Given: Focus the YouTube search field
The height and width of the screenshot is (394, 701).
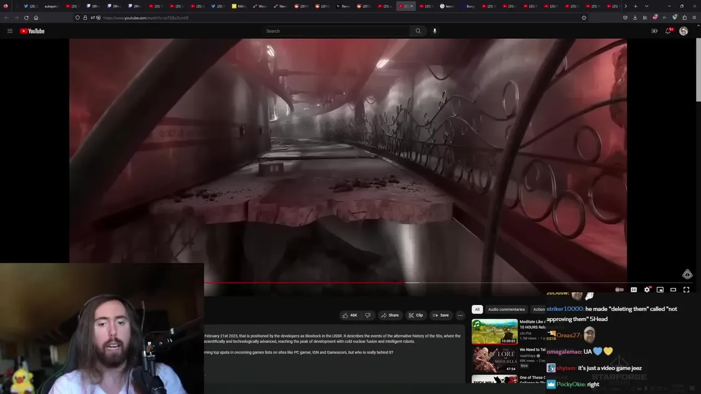Looking at the screenshot, I should pos(336,31).
